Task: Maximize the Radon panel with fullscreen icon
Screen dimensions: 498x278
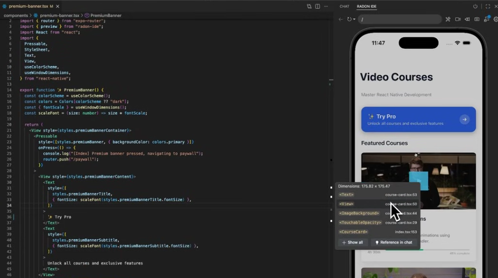Action: click(x=488, y=6)
